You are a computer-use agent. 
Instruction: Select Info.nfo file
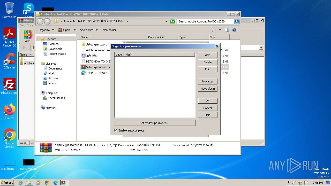click(91, 56)
